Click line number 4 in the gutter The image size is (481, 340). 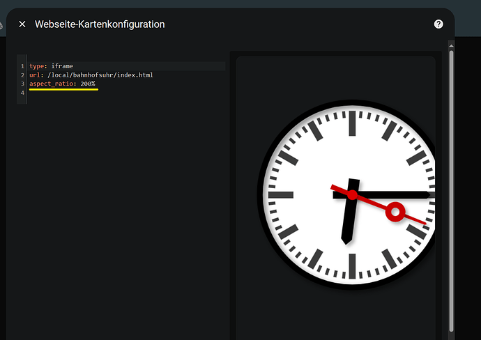pyautogui.click(x=22, y=92)
